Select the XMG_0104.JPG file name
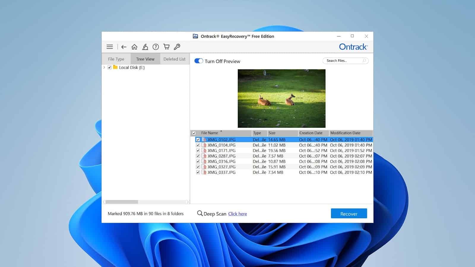475x267 pixels. 221,145
